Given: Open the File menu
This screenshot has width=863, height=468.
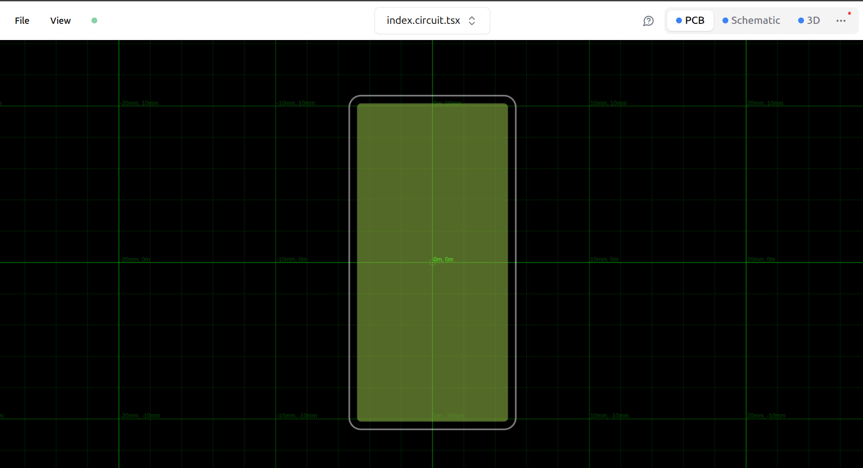Looking at the screenshot, I should point(22,21).
